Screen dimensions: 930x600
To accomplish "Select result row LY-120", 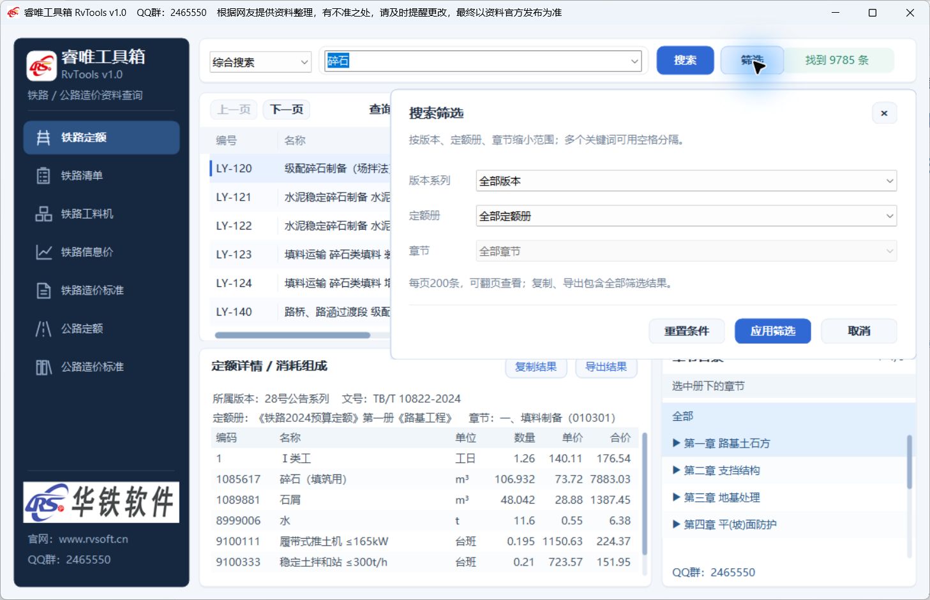I will [x=300, y=168].
